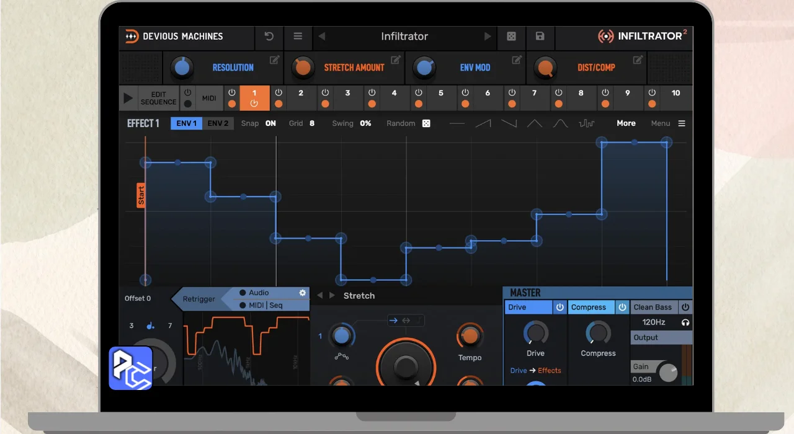The height and width of the screenshot is (434, 794).
Task: Click the undo arrow icon in header
Action: [x=269, y=37]
